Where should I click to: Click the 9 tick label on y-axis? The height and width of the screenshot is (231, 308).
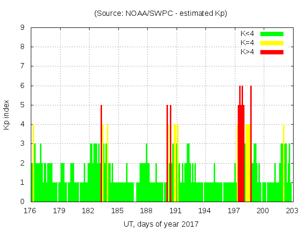23,28
